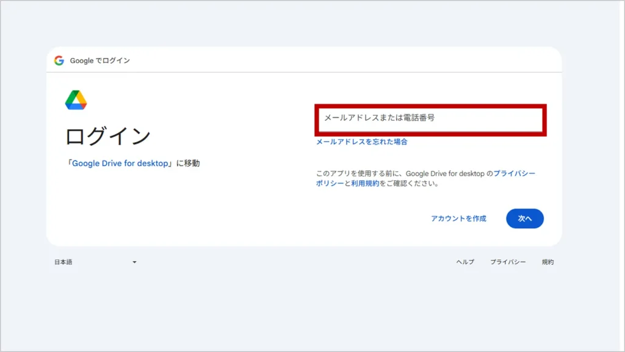625x352 pixels.
Task: Click the empty gray area below the footer
Action: tap(305, 311)
